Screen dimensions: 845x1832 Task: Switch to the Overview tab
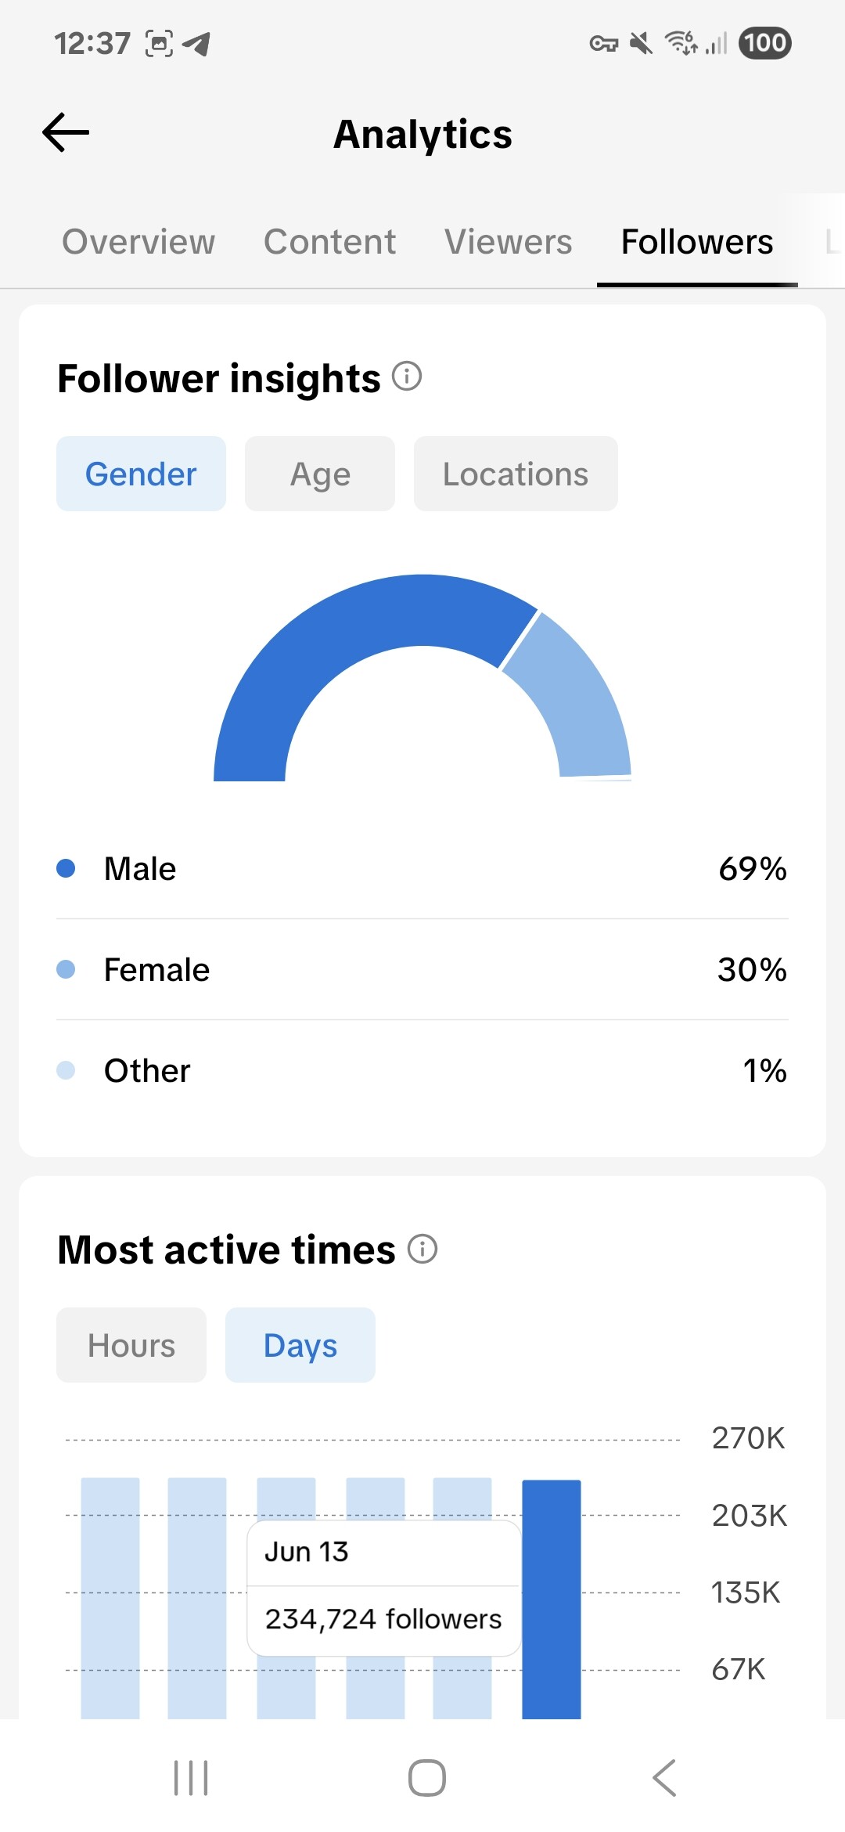[x=138, y=242]
